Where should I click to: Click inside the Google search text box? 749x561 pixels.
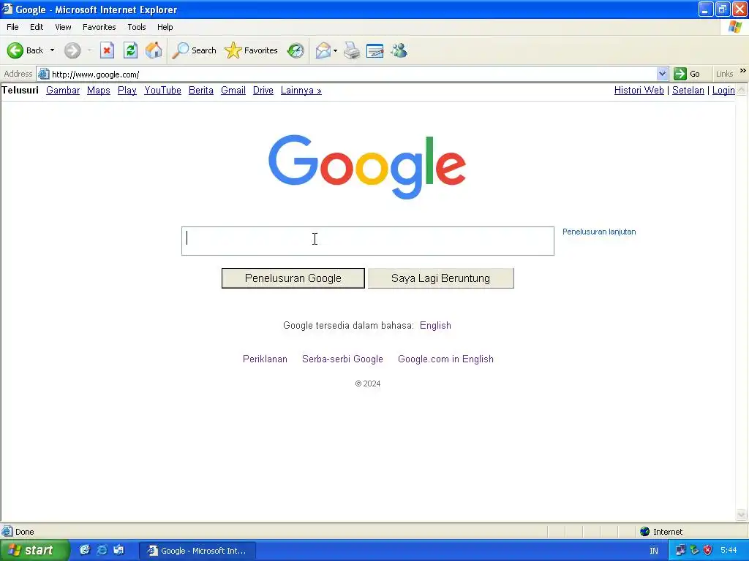tap(368, 241)
